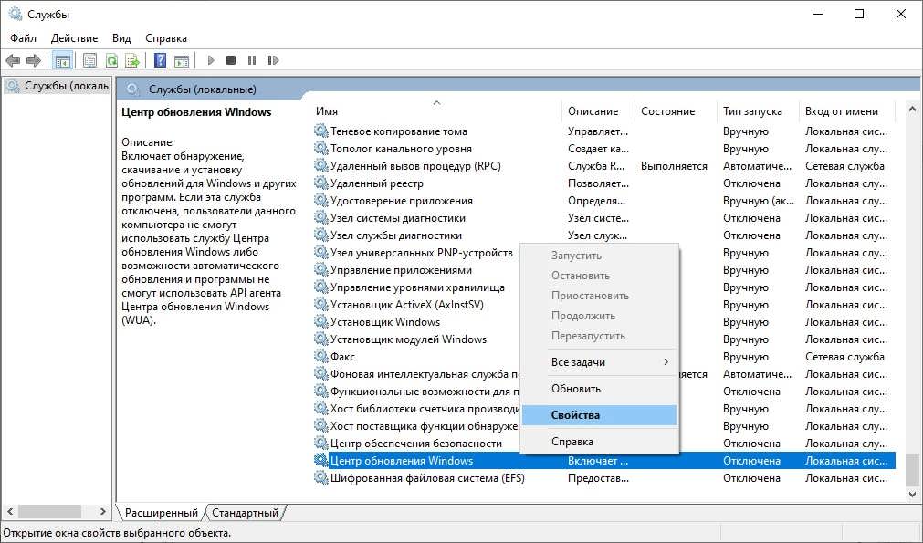
Task: Switch to the 'Стандартный' tab
Action: point(246,513)
